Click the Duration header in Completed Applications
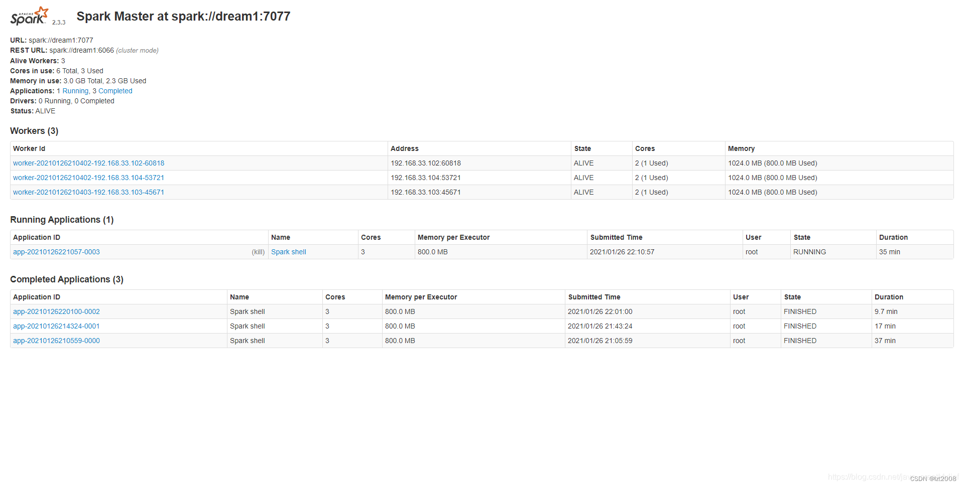964x486 pixels. 889,297
